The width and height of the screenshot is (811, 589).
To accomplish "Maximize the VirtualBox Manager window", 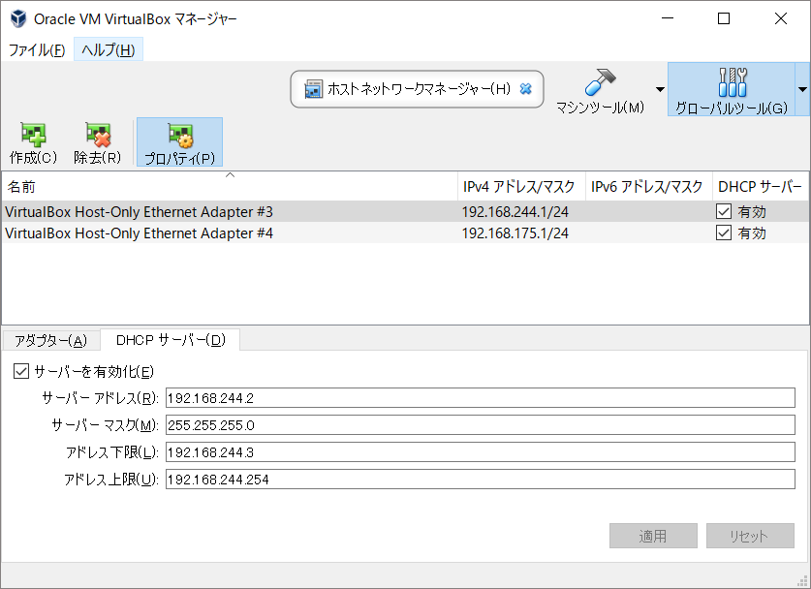I will [724, 18].
